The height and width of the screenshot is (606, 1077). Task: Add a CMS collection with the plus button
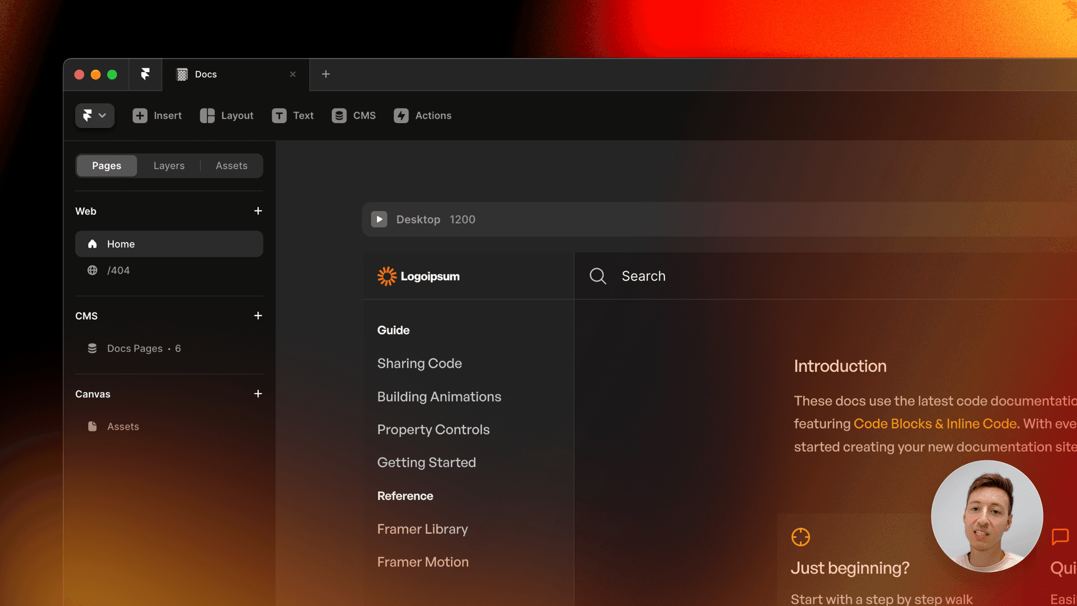[x=258, y=315]
